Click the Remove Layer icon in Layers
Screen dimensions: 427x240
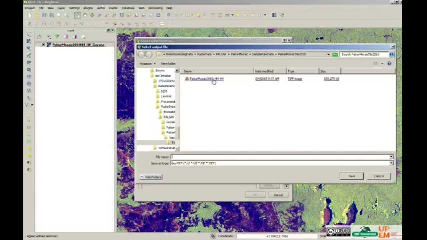pyautogui.click(x=83, y=37)
